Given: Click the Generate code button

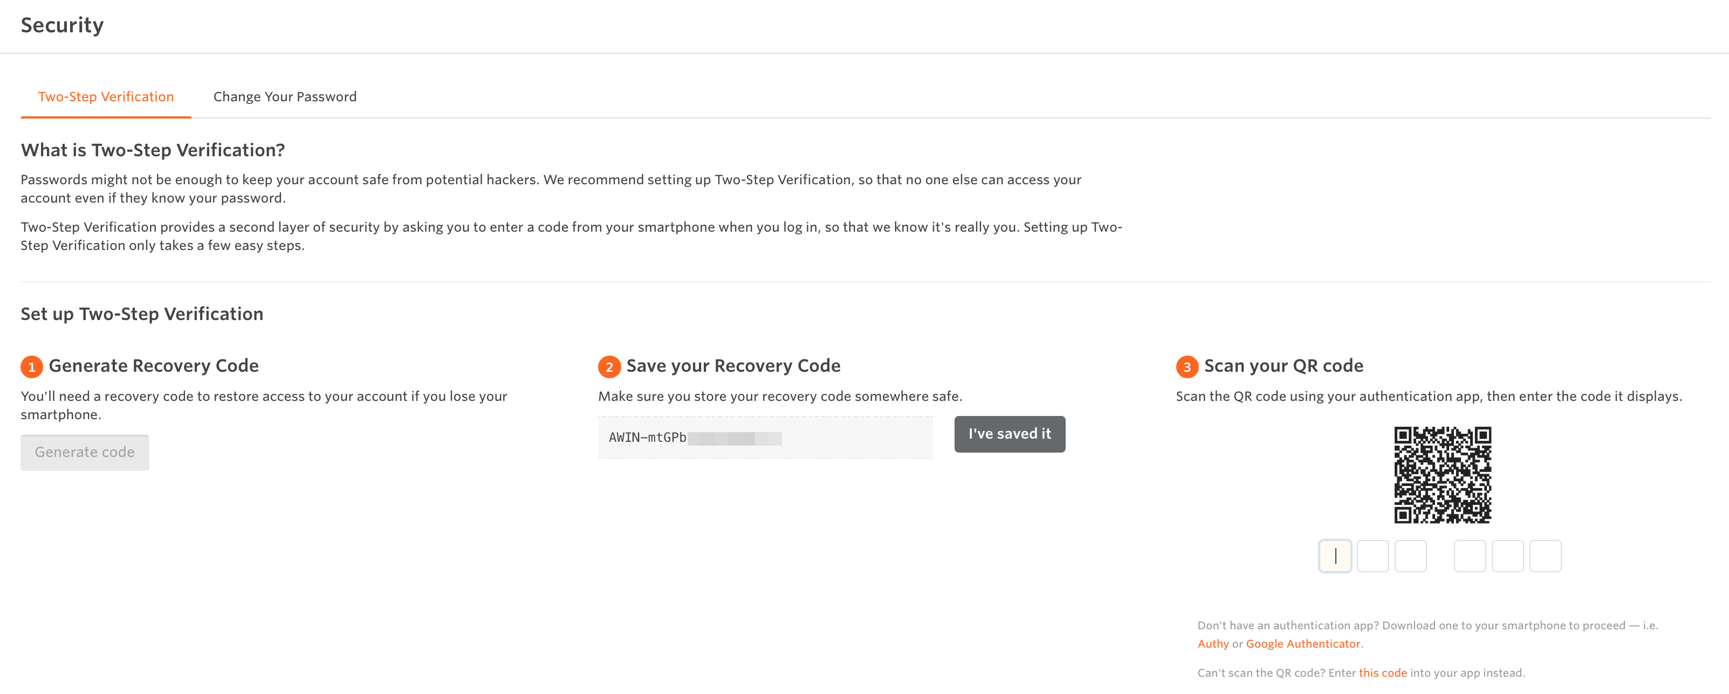Looking at the screenshot, I should [85, 452].
